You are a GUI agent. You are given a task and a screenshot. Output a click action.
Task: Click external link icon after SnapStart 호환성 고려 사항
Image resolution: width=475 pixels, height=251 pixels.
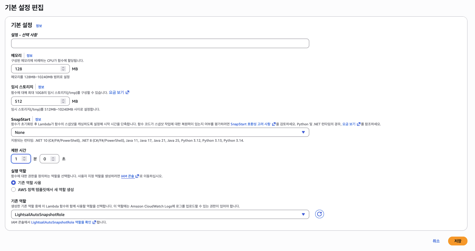(274, 124)
